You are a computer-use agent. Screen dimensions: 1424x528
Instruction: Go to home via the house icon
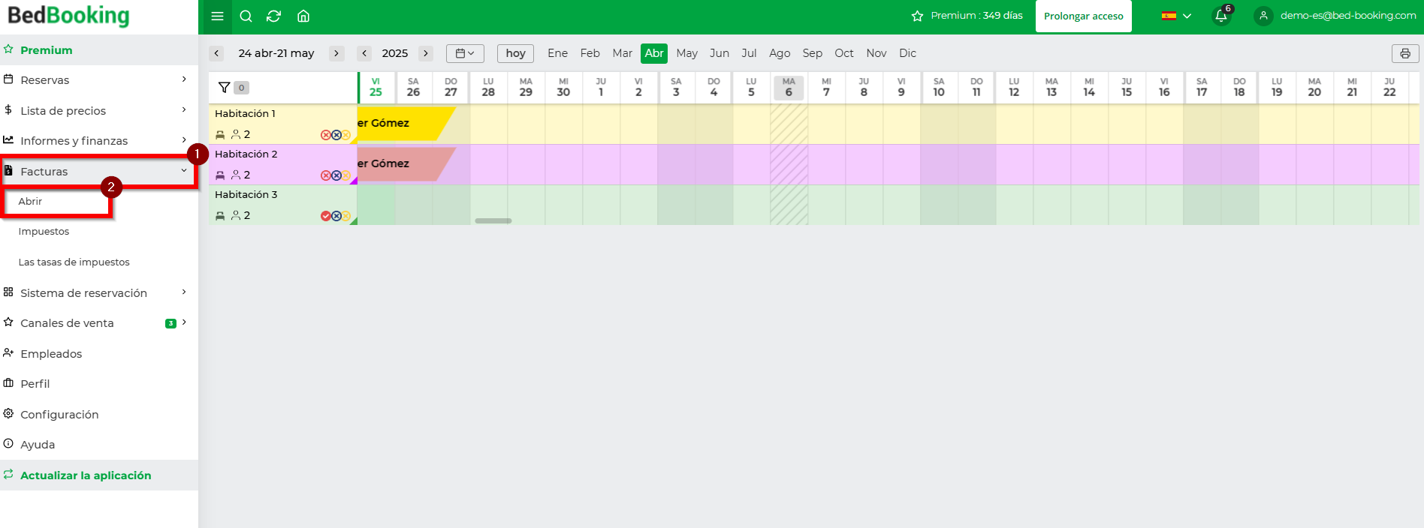click(303, 16)
